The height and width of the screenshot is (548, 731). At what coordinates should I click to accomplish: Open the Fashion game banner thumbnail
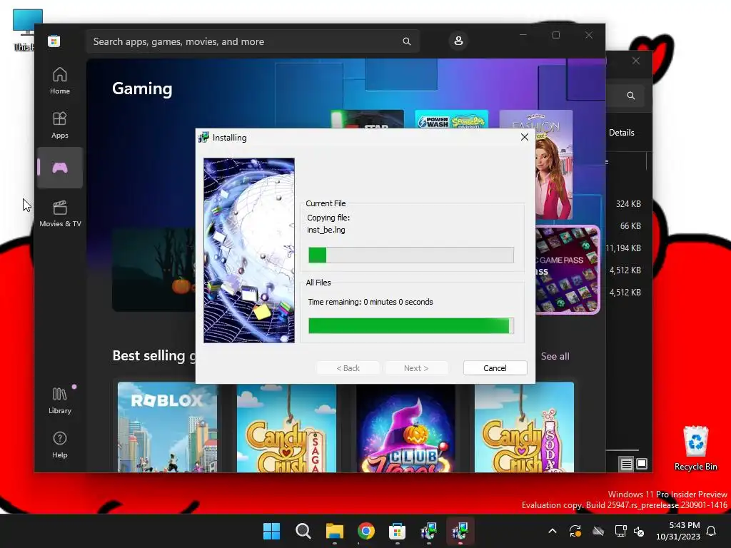pyautogui.click(x=554, y=165)
